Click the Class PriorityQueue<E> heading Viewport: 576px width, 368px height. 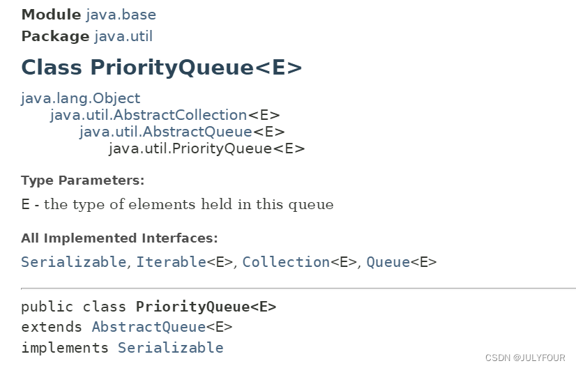click(x=162, y=68)
